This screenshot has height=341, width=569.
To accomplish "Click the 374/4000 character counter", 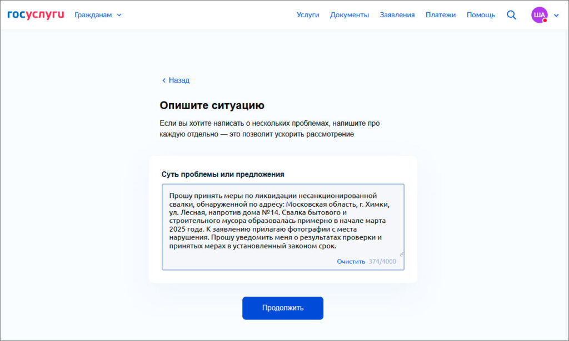I will 382,262.
